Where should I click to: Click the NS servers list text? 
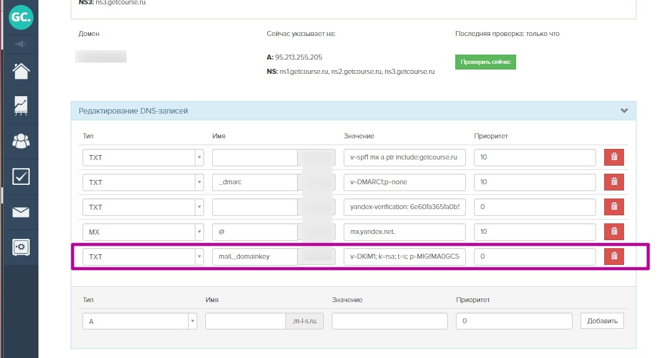(357, 71)
